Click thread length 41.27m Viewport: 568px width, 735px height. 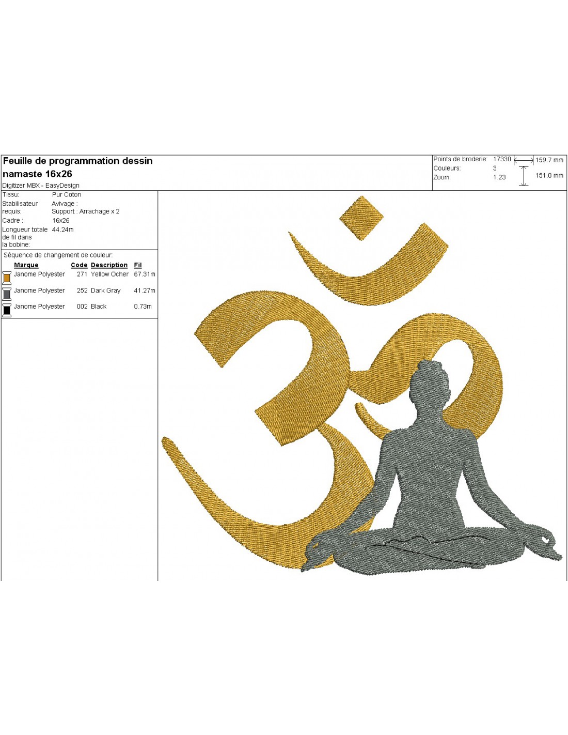[145, 290]
